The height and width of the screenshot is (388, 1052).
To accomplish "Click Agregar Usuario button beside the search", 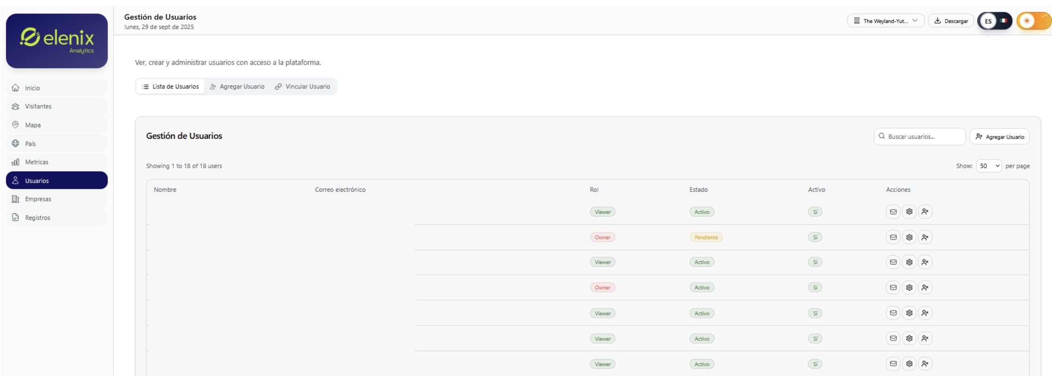I will pyautogui.click(x=999, y=137).
